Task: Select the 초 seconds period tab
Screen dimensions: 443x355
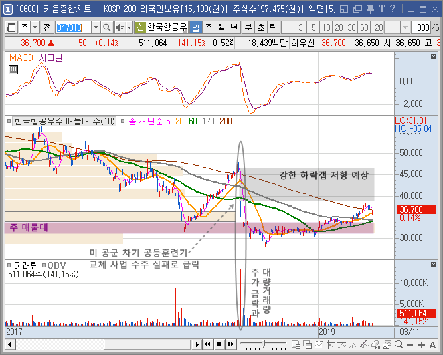Action: (261, 27)
